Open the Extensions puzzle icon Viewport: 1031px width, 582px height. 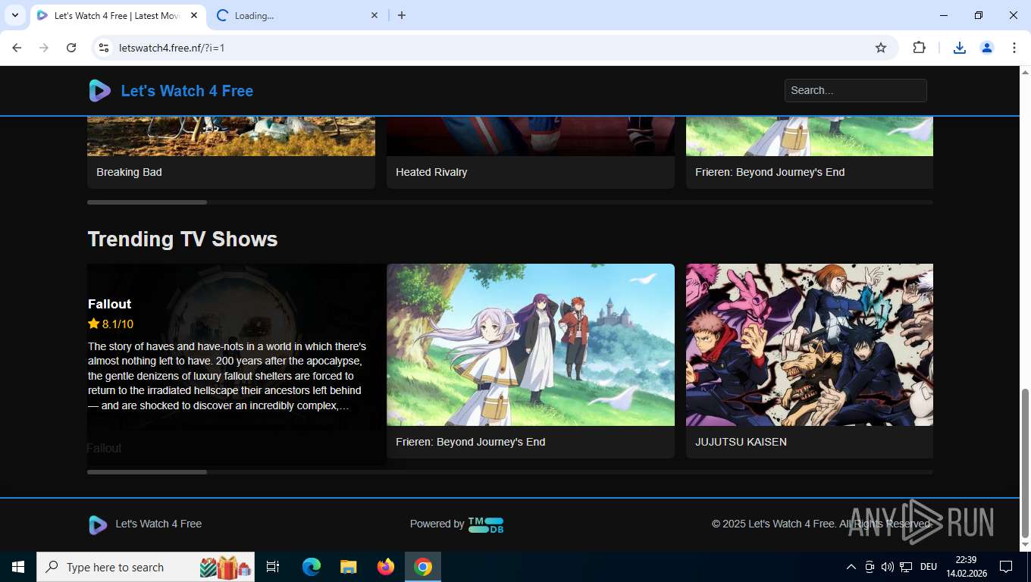919,48
